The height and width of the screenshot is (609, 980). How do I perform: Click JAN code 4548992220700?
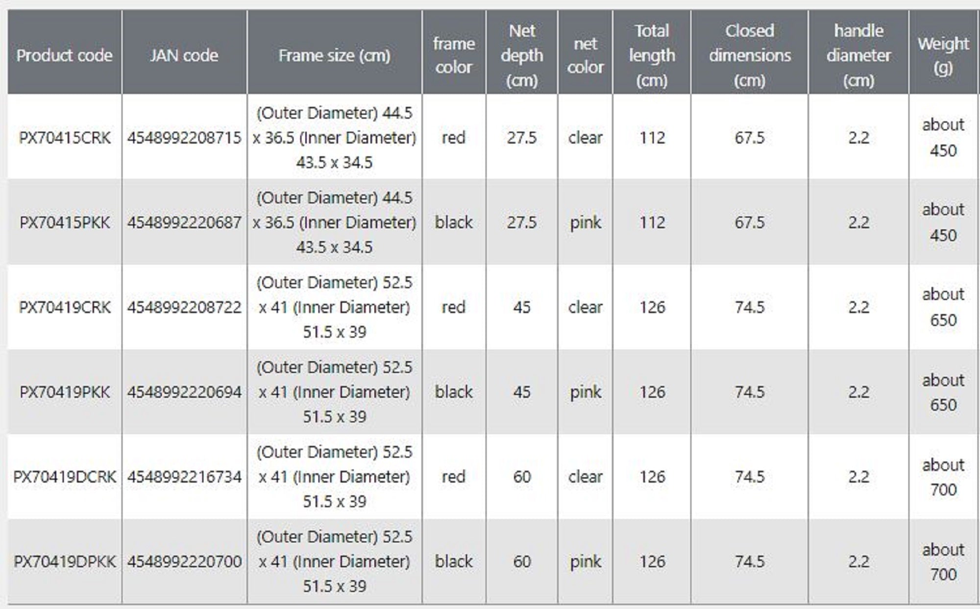[184, 561]
